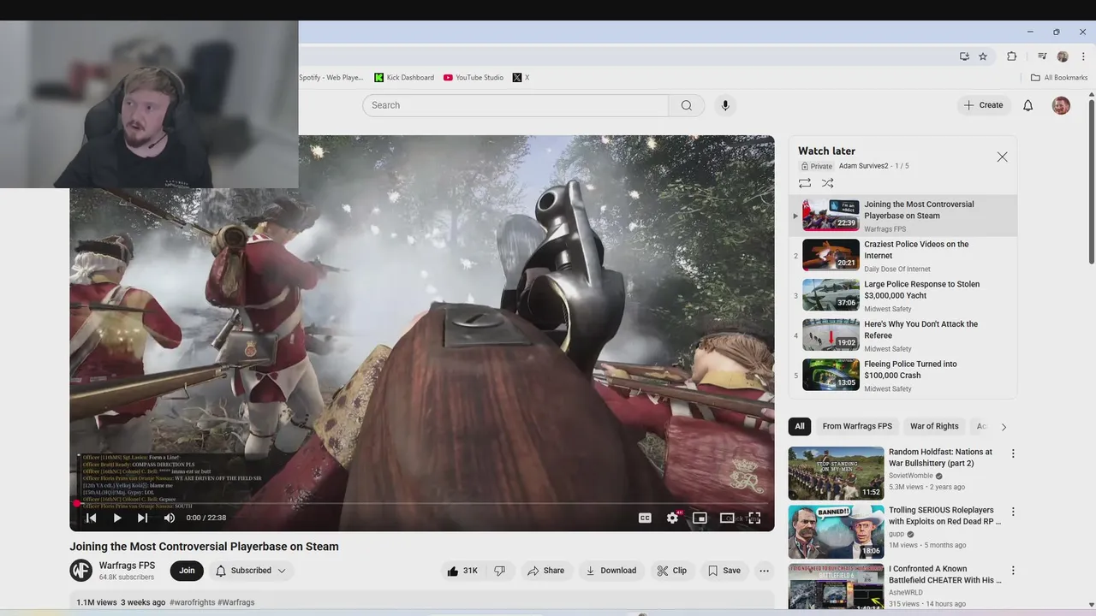Click the #Warfrags hashtag
Image resolution: width=1096 pixels, height=616 pixels.
[236, 602]
